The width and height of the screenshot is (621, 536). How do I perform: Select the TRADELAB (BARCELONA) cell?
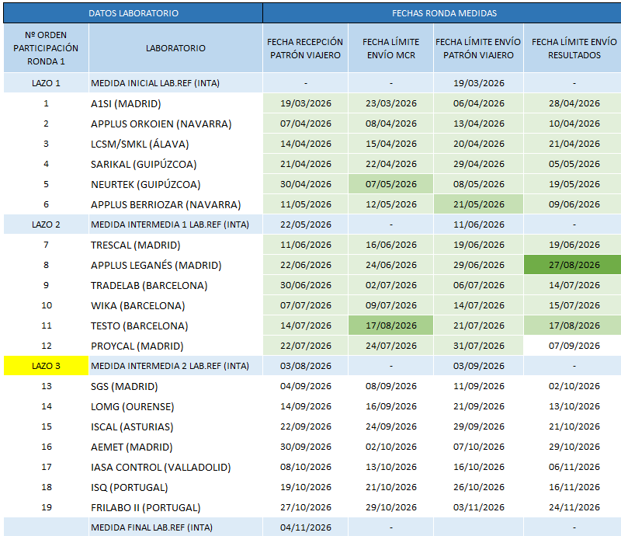175,285
